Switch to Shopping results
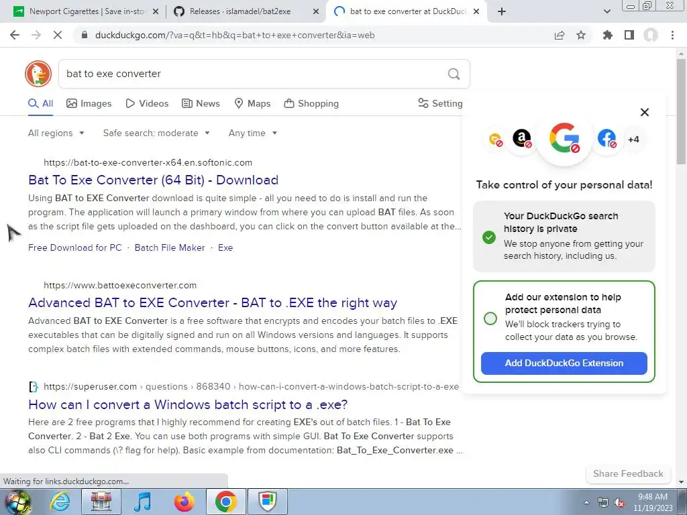 click(311, 103)
